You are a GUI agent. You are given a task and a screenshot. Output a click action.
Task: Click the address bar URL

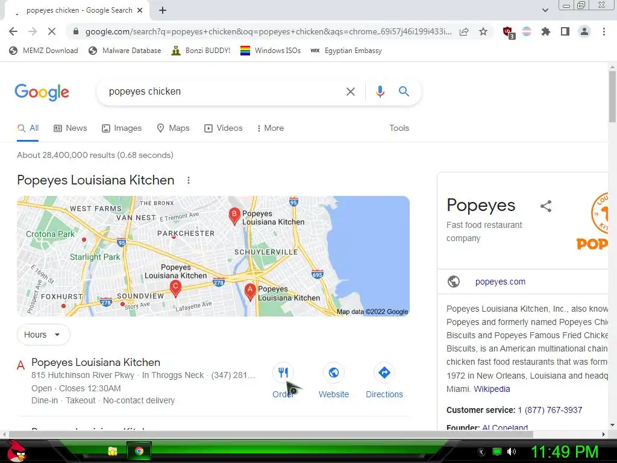tap(268, 31)
